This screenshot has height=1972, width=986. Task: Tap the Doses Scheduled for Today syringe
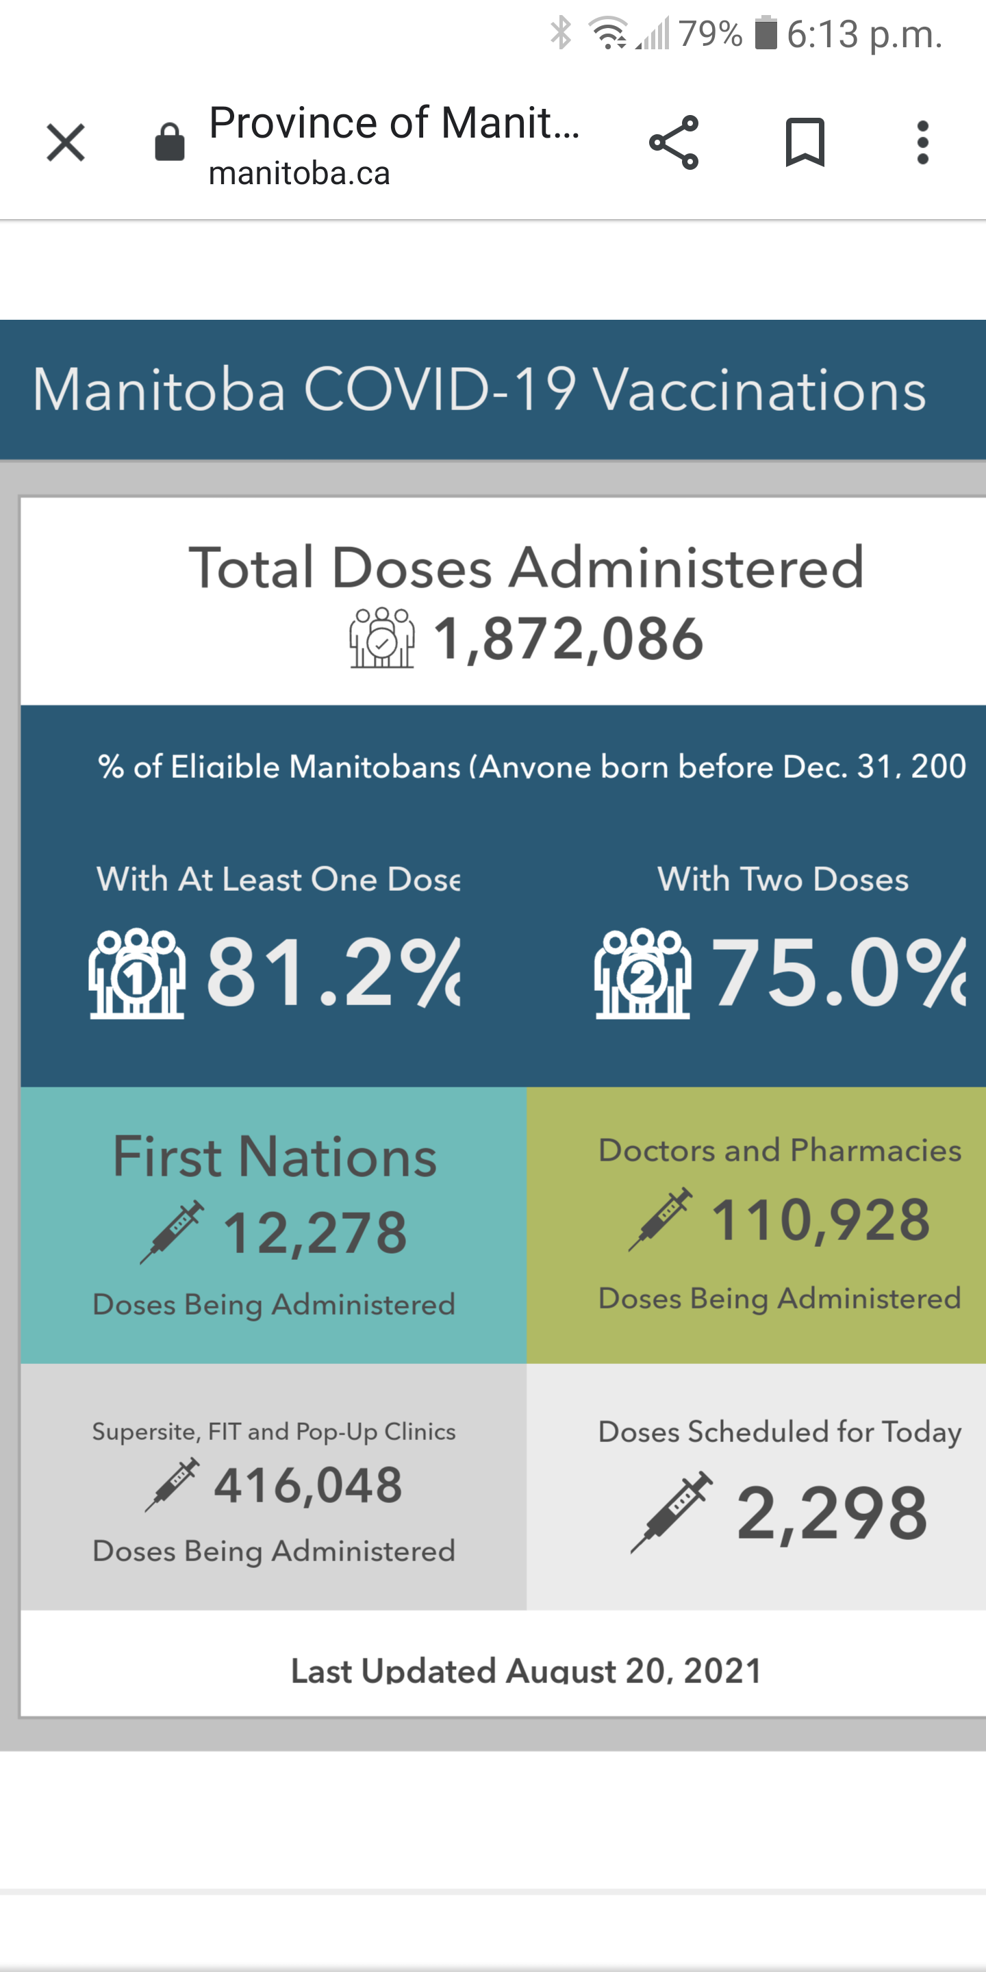pos(671,1512)
